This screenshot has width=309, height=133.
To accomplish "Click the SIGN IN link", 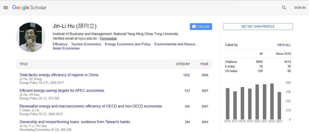I will (x=300, y=8).
